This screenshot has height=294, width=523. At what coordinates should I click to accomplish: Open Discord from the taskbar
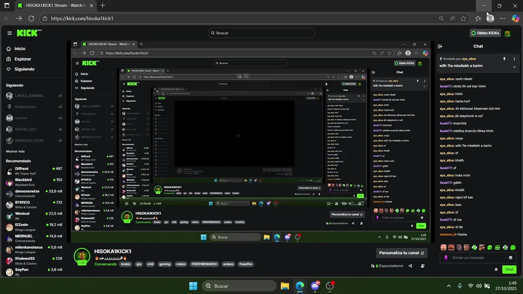(x=315, y=286)
